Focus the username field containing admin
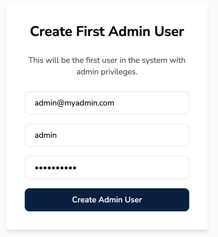Viewport: 218px width, 237px height. coord(107,135)
